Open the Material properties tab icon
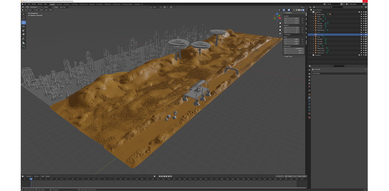This screenshot has height=191, width=389. tap(309, 114)
